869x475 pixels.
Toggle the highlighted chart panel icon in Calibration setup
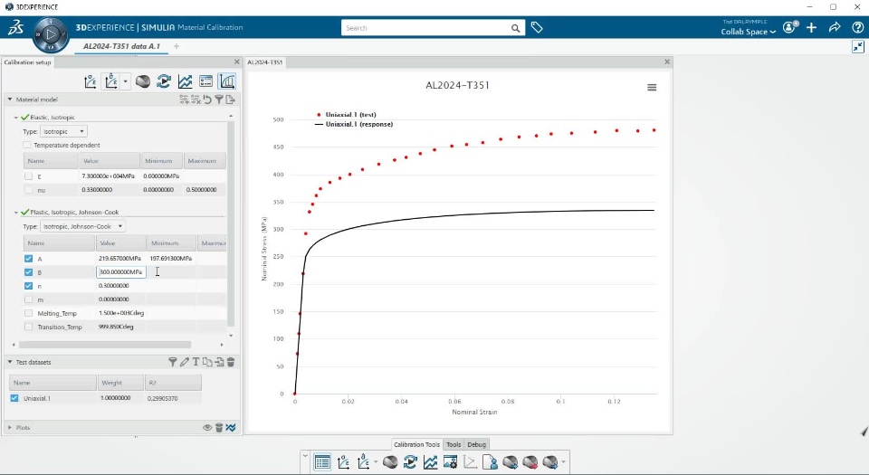[226, 81]
